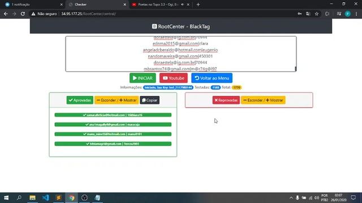
Task: Close the Poetas no Topo tab
Action: tap(188, 5)
